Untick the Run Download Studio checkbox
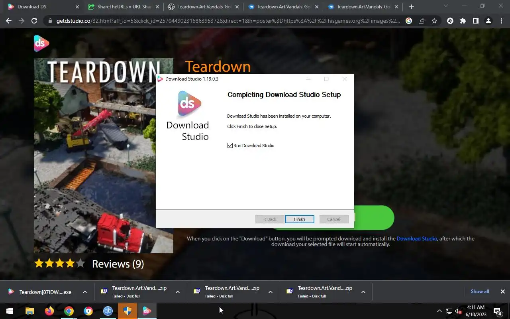This screenshot has height=319, width=510. 230,146
